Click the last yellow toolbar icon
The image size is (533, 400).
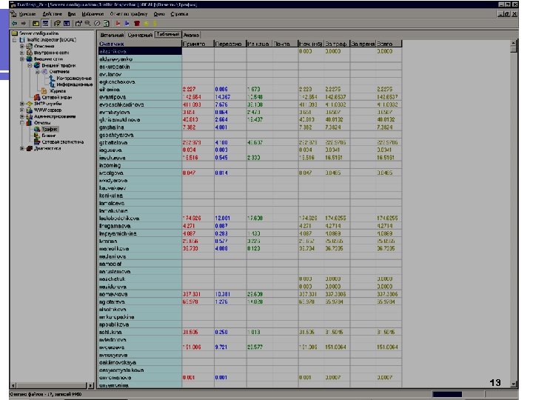coord(155,23)
